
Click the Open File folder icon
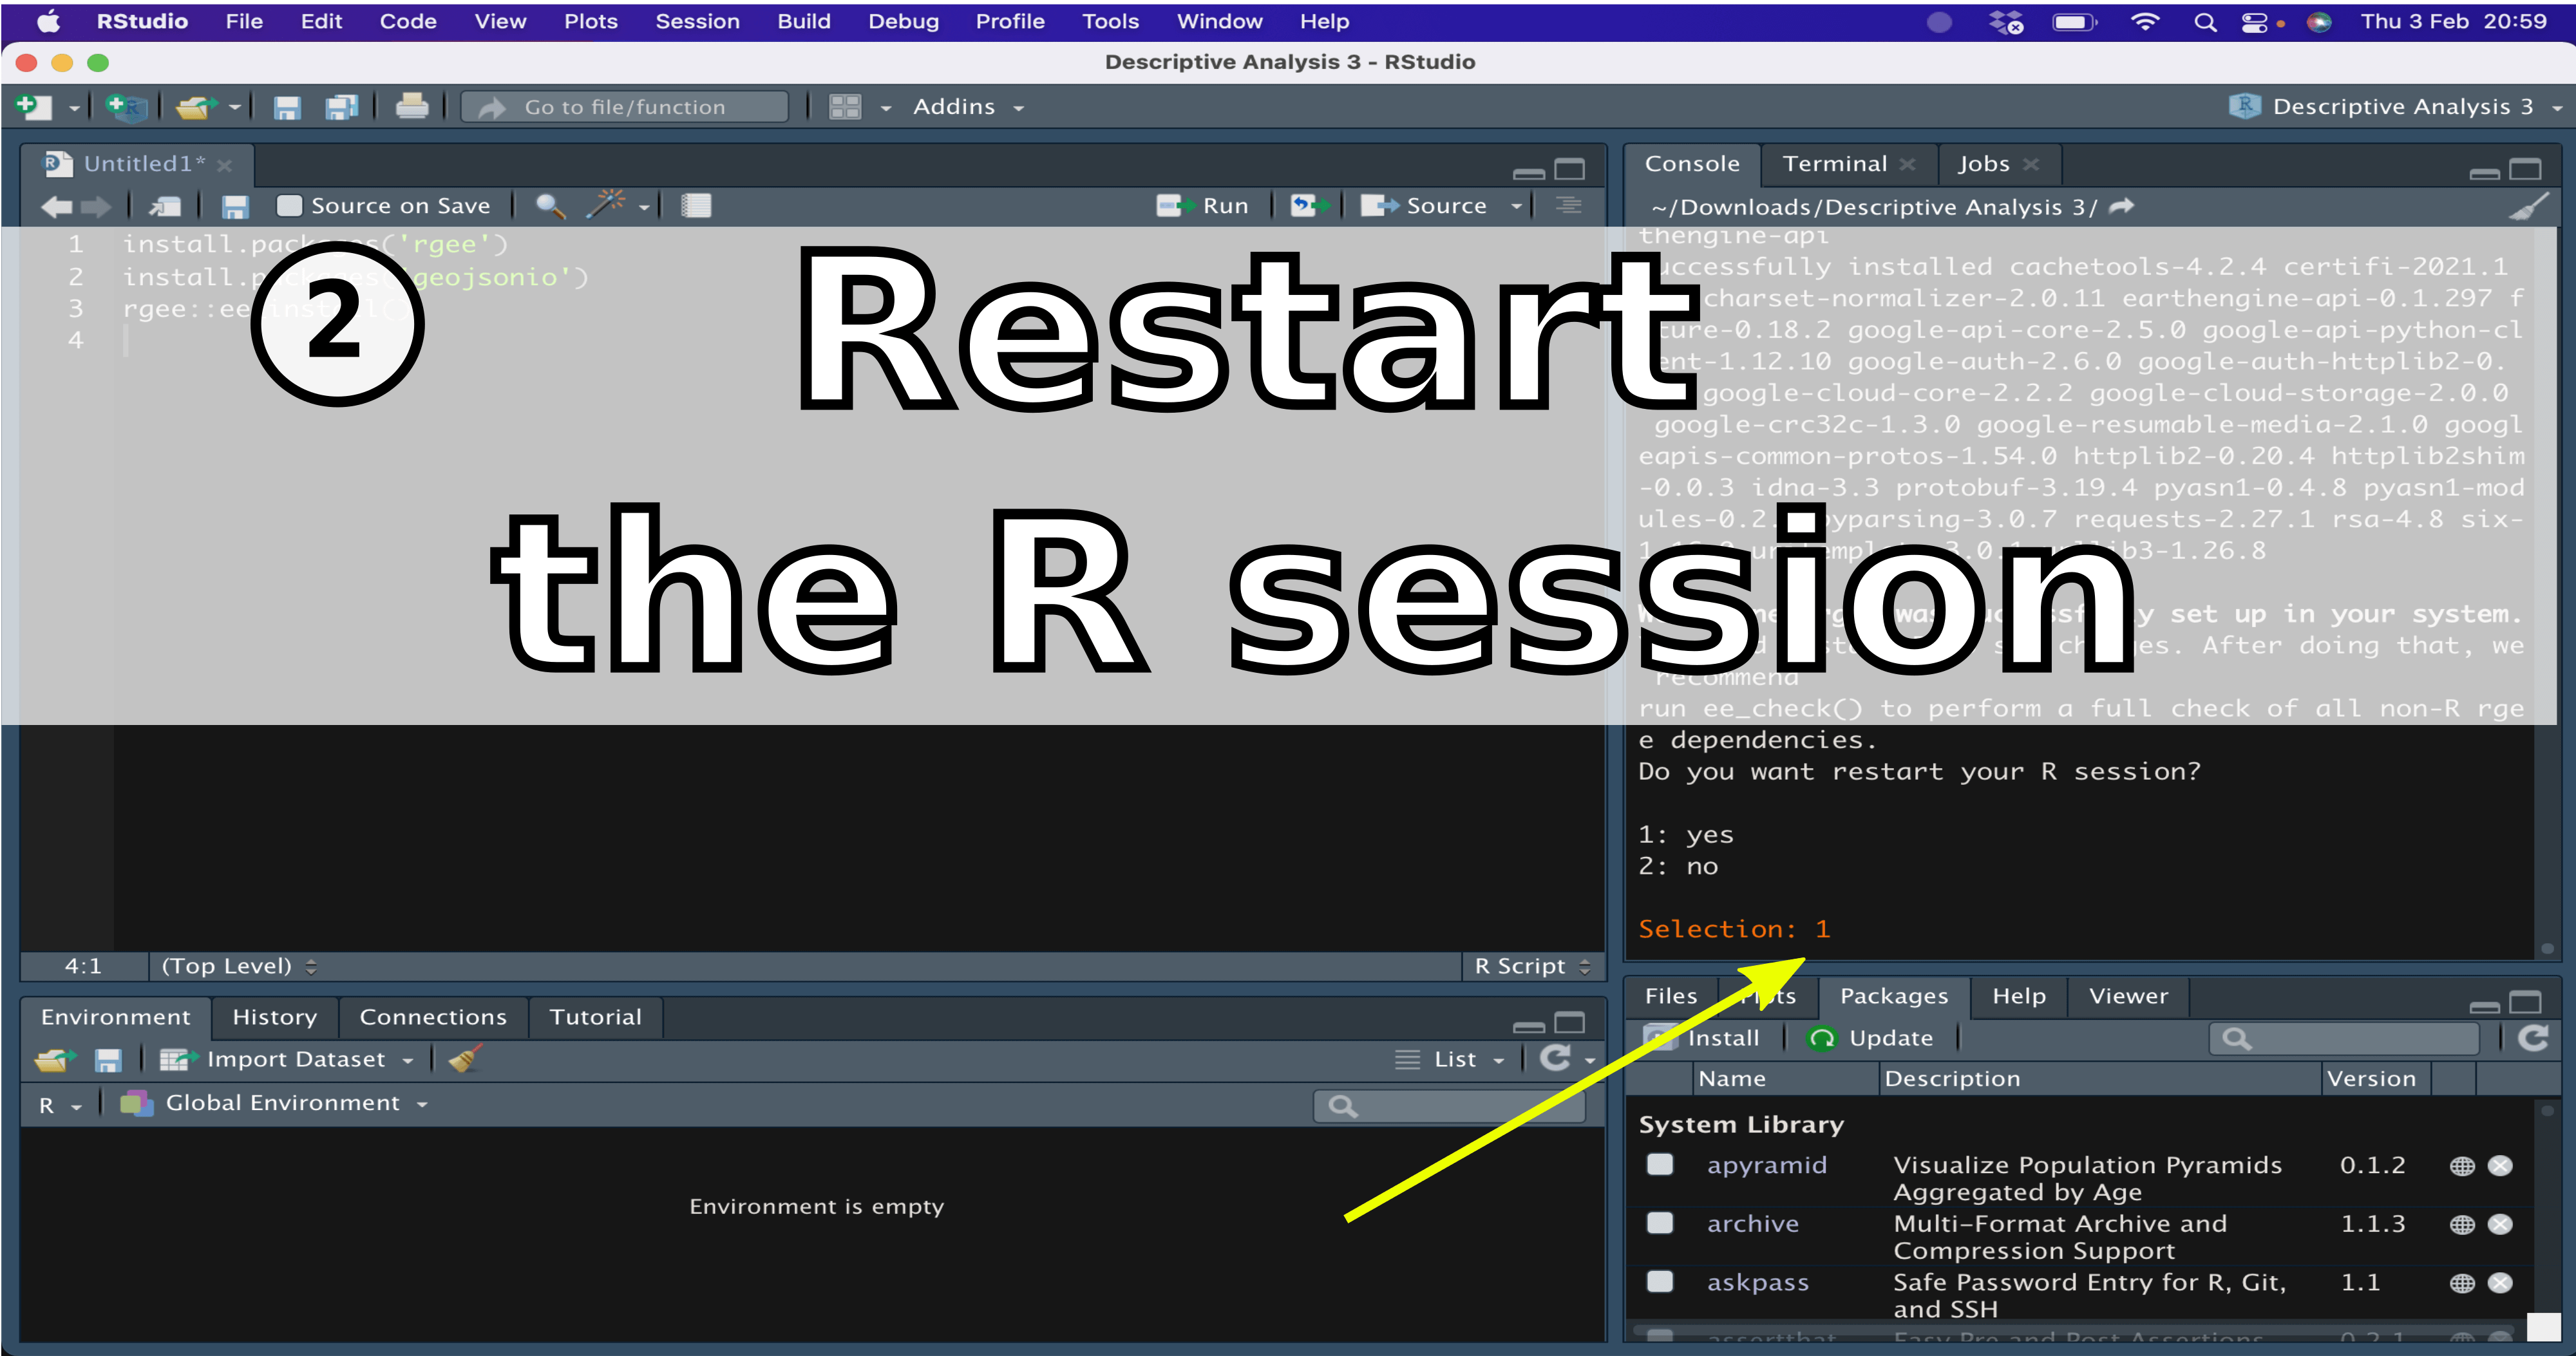[x=196, y=106]
